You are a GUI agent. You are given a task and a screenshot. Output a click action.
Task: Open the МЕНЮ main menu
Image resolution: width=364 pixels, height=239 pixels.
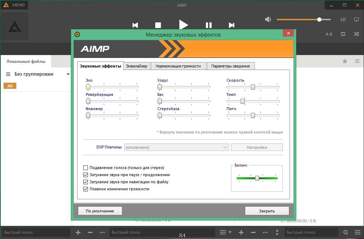point(15,5)
